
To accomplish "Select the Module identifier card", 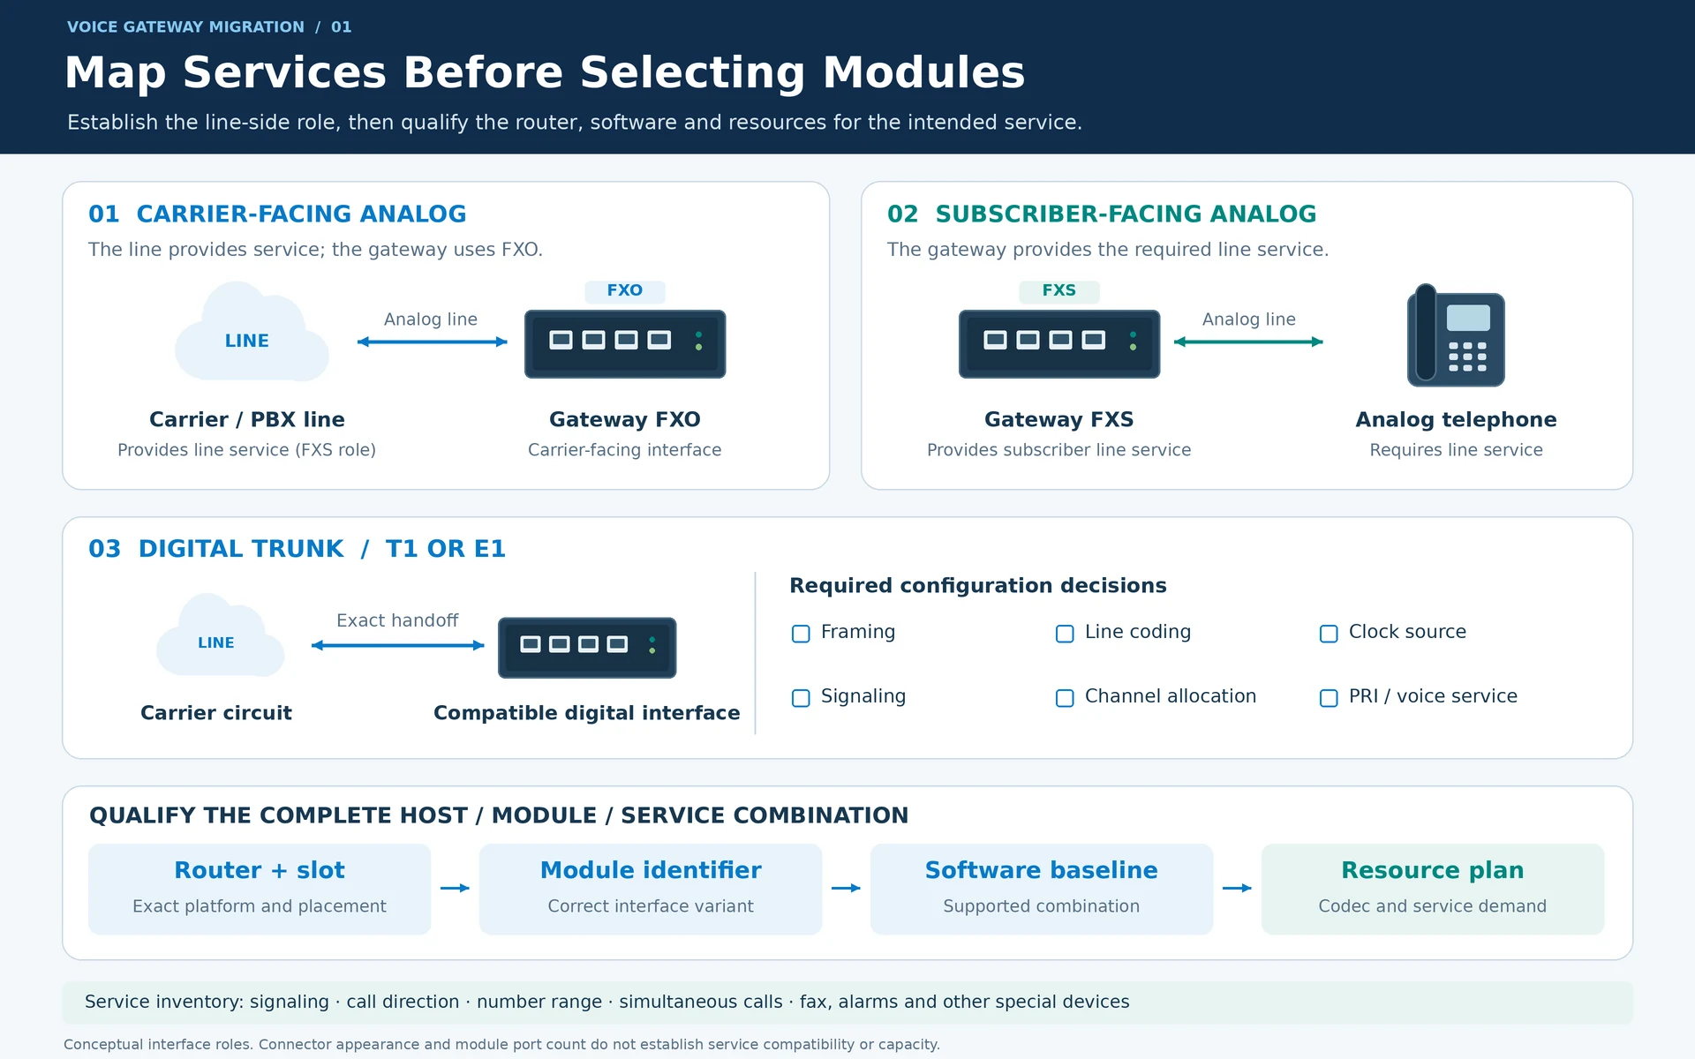I will click(651, 889).
